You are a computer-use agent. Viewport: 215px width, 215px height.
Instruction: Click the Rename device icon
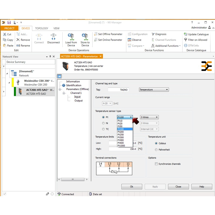18,45
